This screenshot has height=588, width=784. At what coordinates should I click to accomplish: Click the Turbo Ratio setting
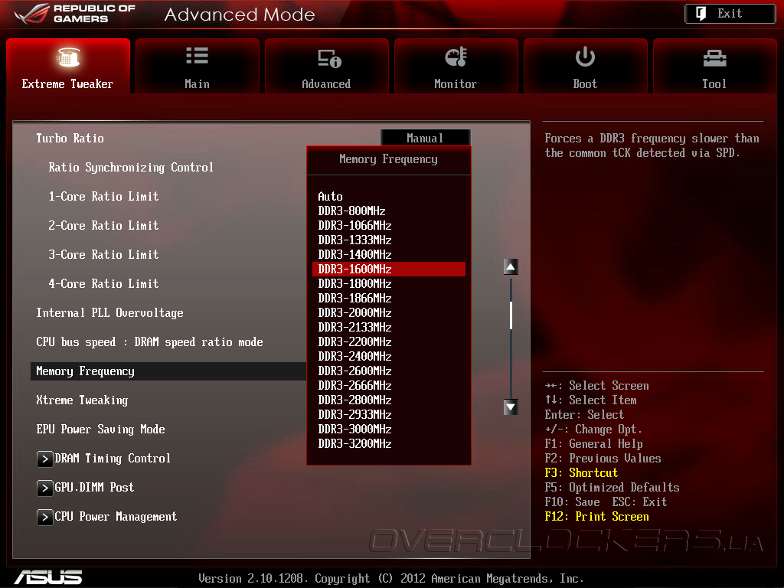tap(70, 138)
